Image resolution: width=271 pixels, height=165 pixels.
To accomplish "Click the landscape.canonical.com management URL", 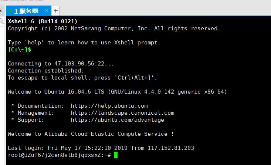I will point(122,113).
